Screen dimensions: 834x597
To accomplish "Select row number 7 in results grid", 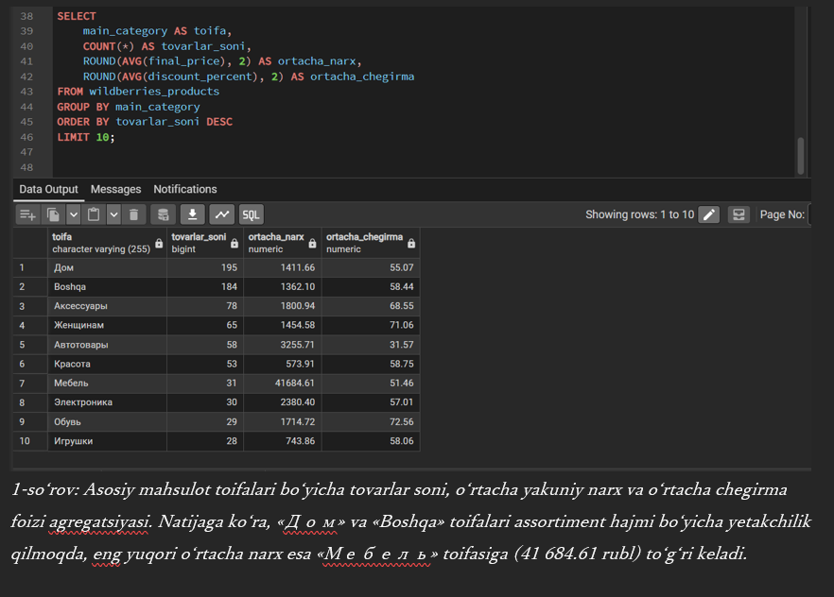I will coord(30,383).
